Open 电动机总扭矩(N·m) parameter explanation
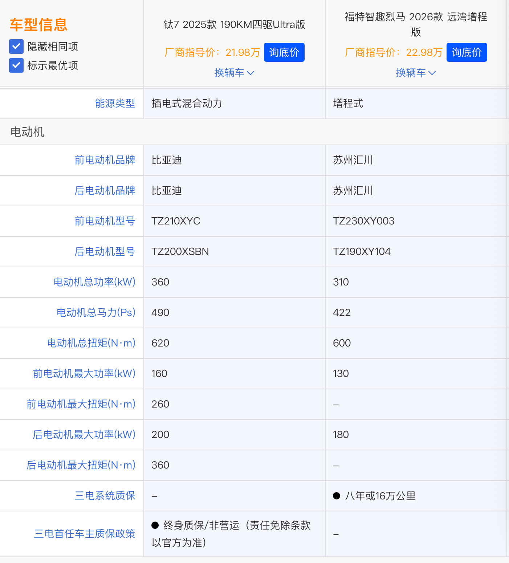509x563 pixels. click(x=91, y=343)
